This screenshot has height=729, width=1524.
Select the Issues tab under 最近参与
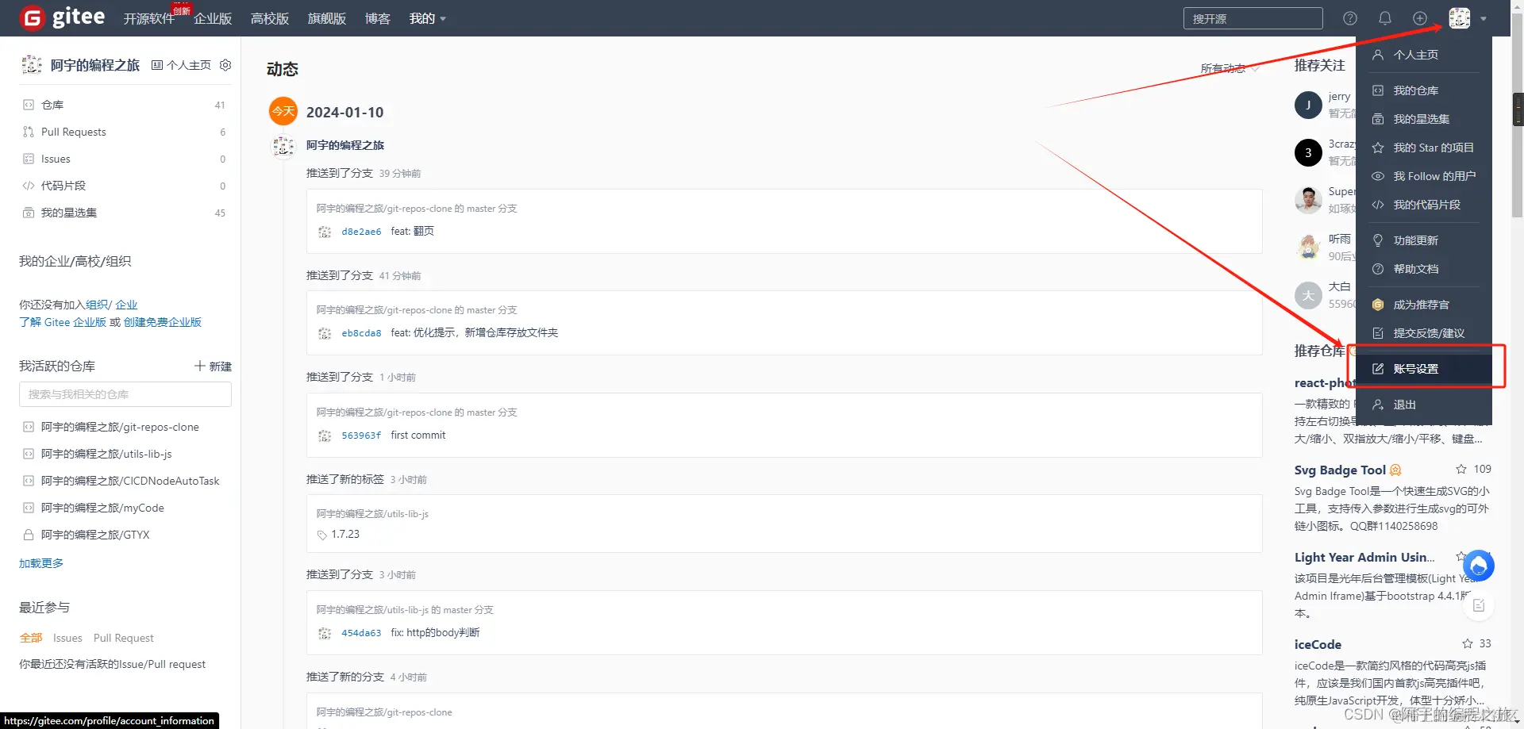(x=67, y=638)
